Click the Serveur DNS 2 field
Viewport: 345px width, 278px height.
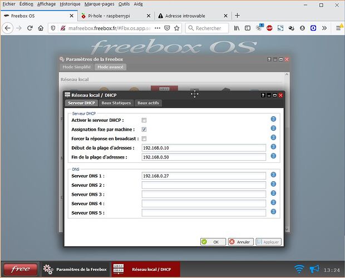(x=204, y=185)
